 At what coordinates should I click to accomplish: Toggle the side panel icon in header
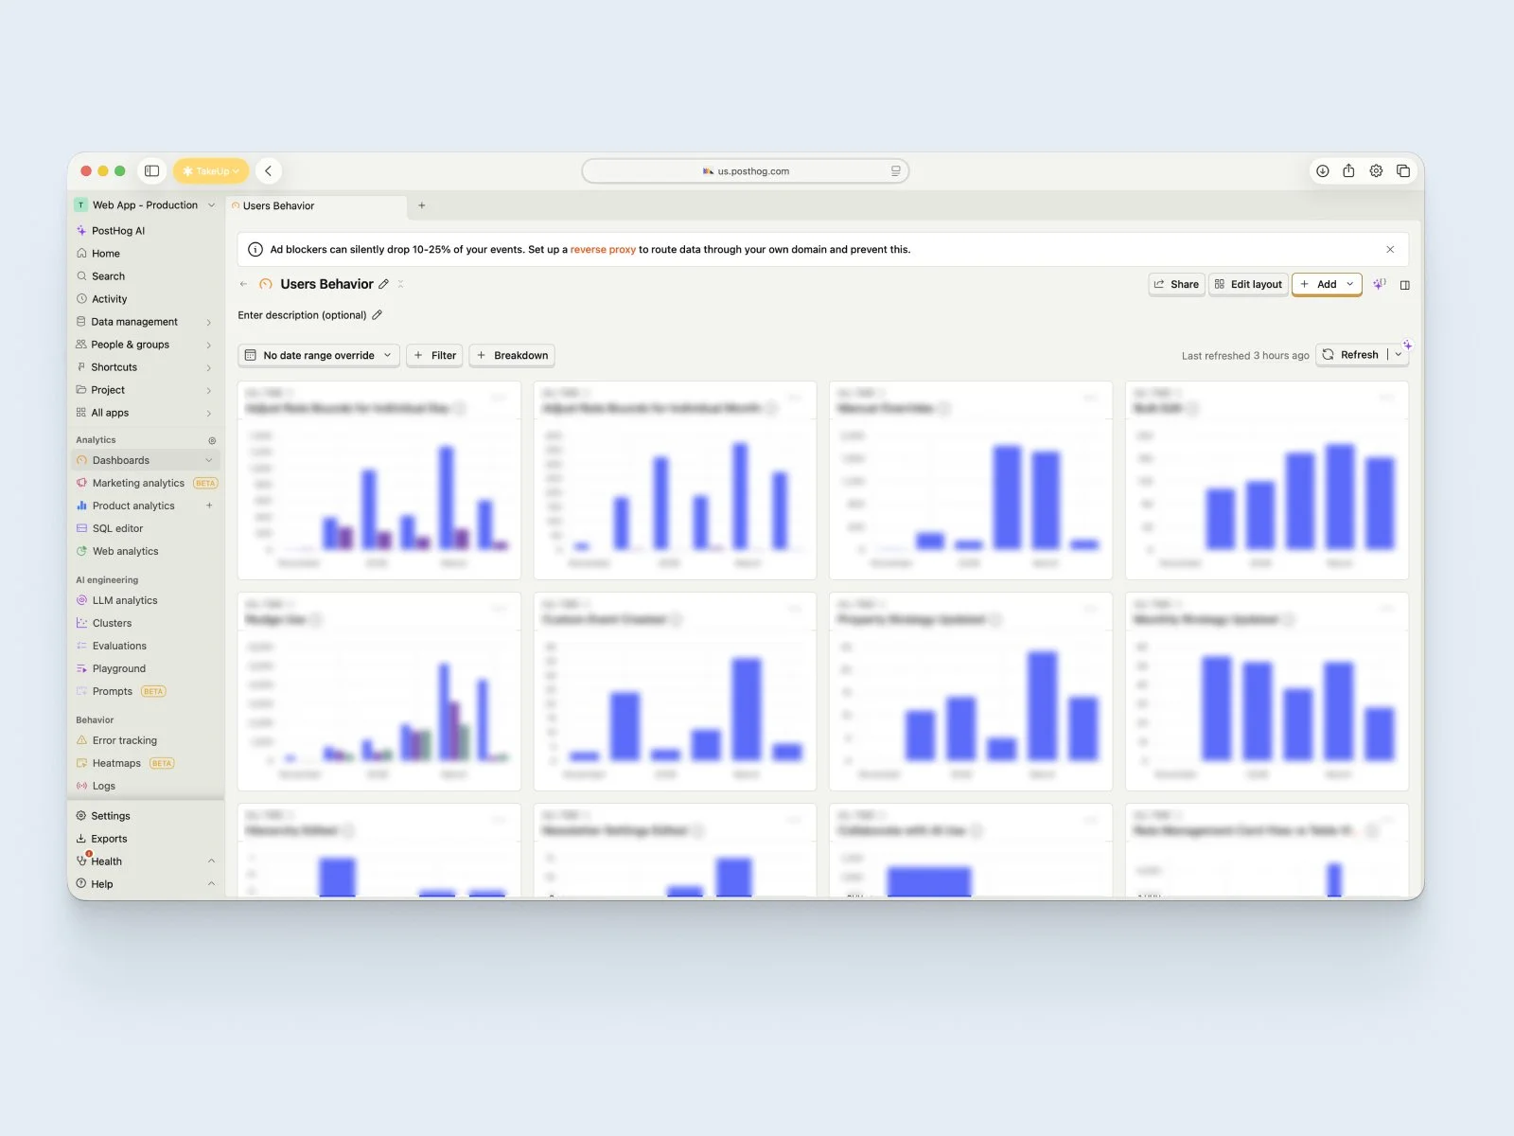point(1405,285)
